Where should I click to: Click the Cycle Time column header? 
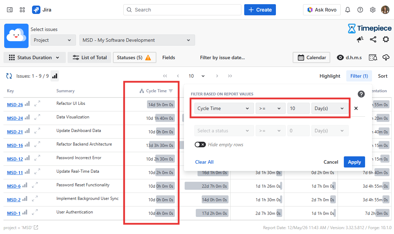click(156, 91)
